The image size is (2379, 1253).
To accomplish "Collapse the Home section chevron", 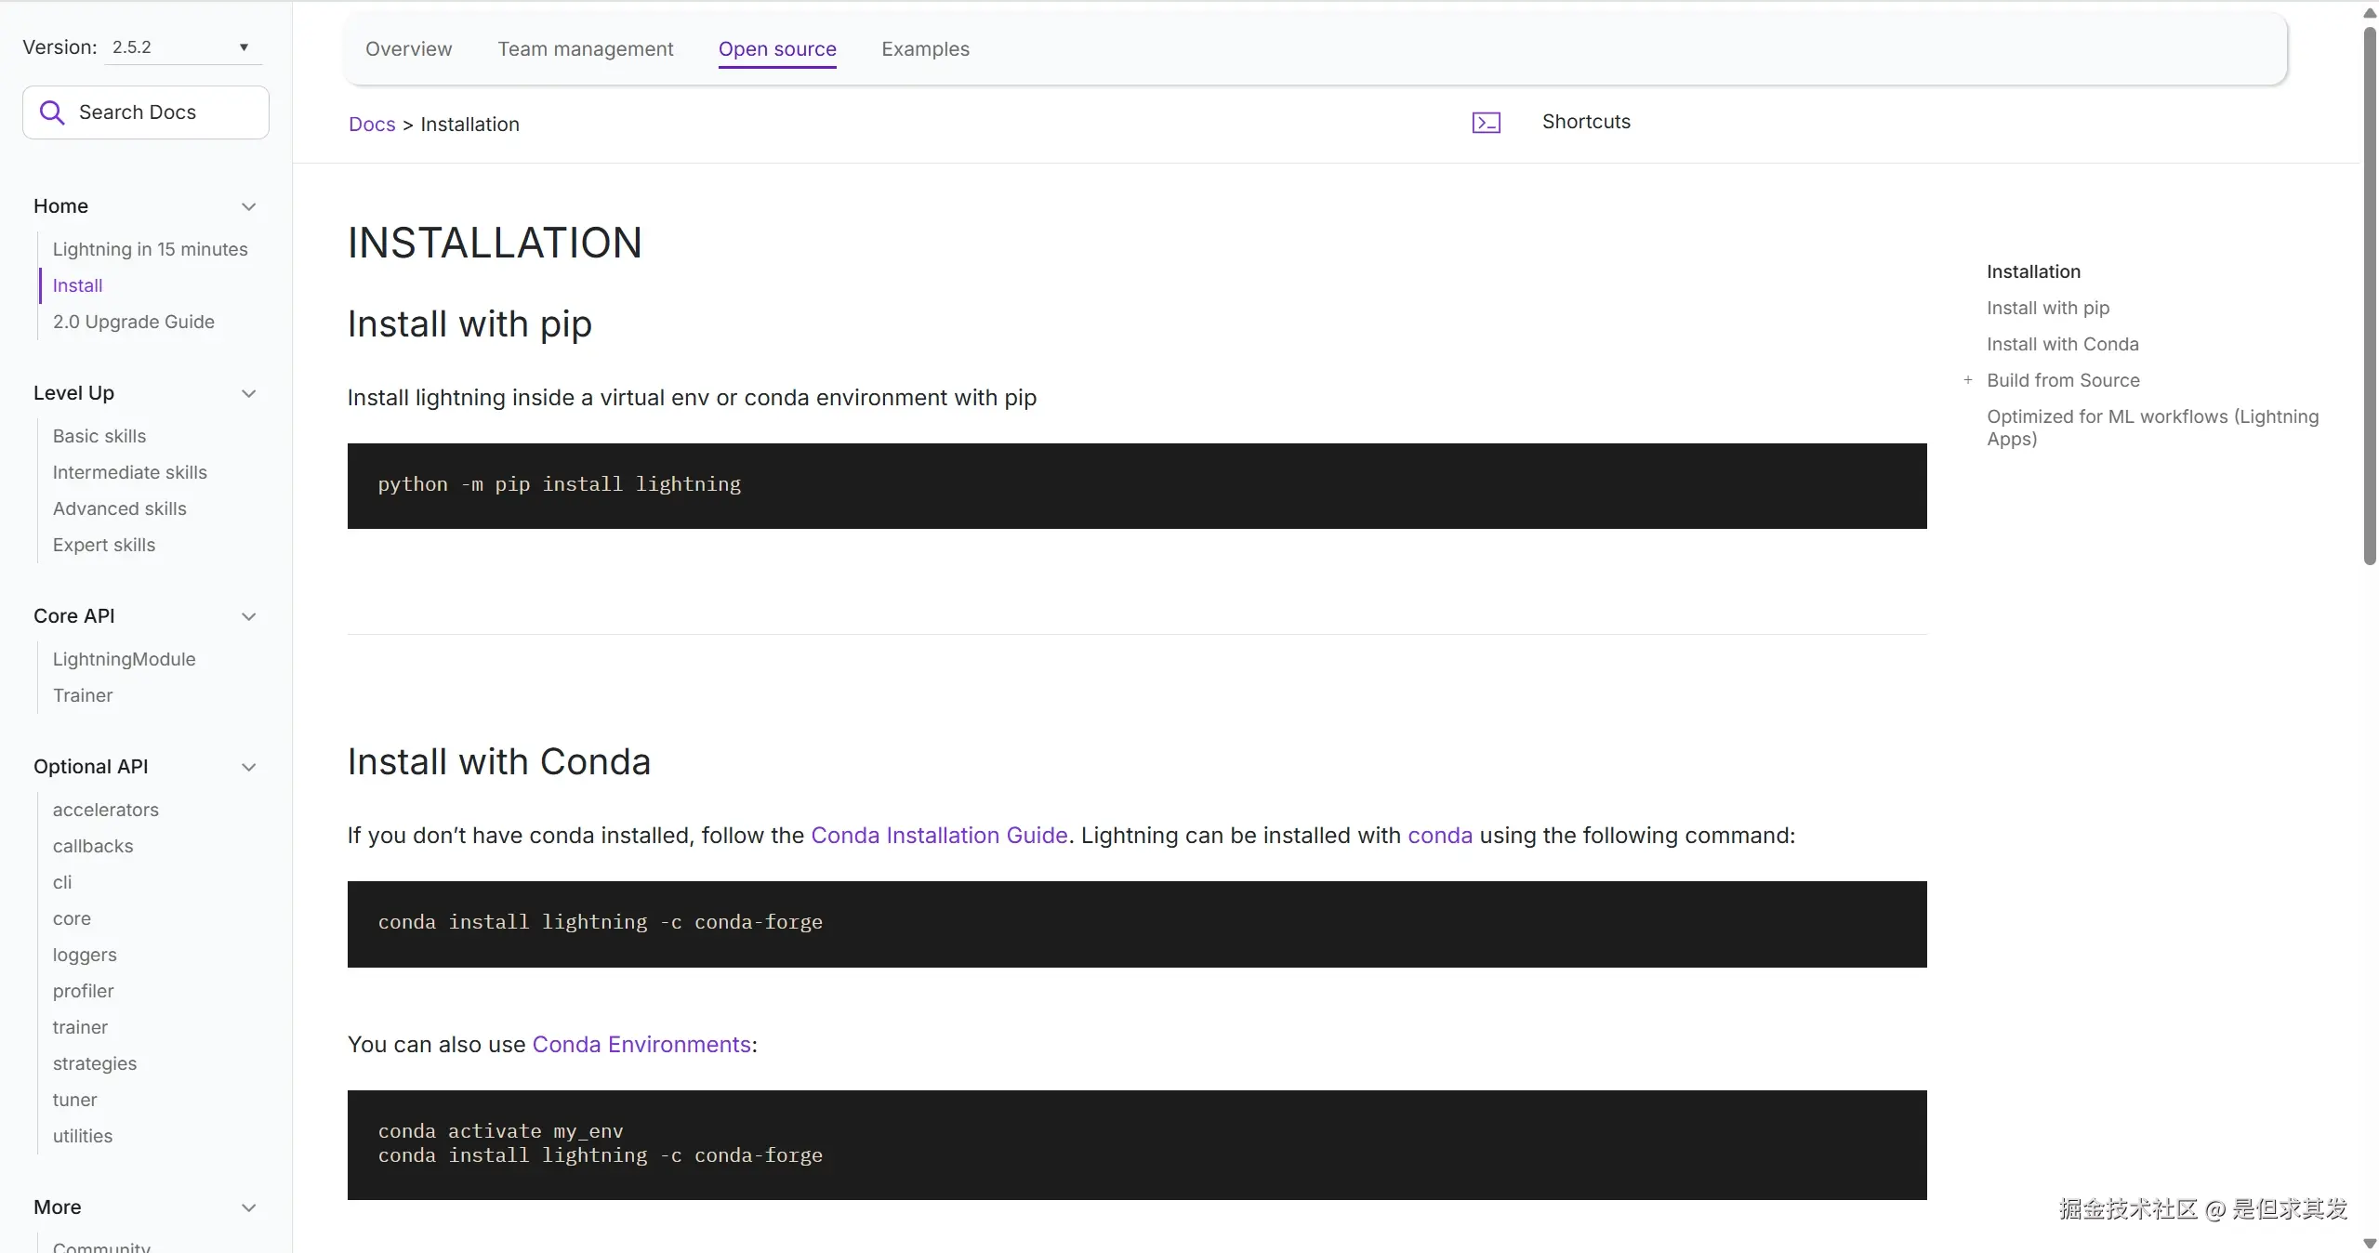I will [248, 206].
